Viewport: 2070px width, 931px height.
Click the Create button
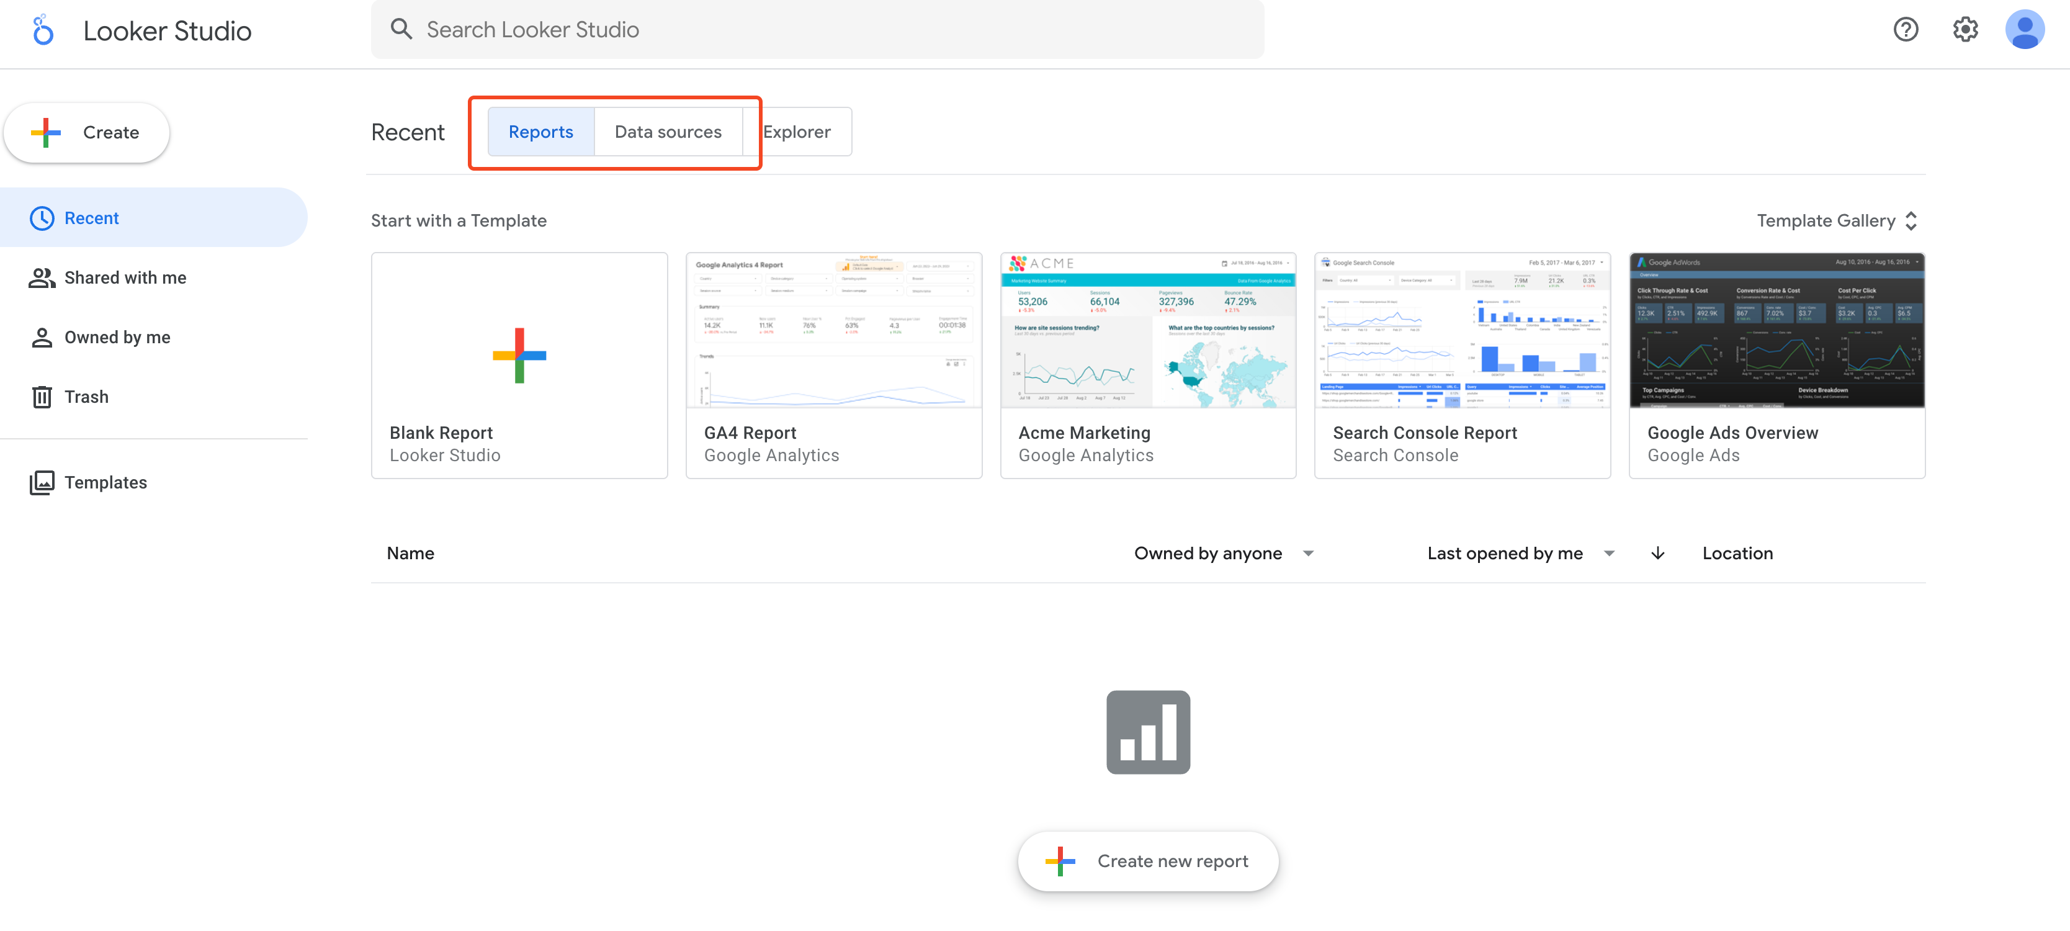pos(86,132)
